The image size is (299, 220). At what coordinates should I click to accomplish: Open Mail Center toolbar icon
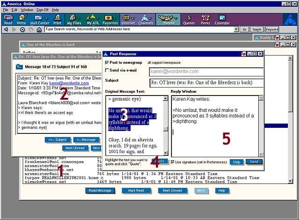39,20
